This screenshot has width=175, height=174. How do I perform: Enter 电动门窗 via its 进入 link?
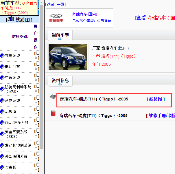tap(37, 67)
